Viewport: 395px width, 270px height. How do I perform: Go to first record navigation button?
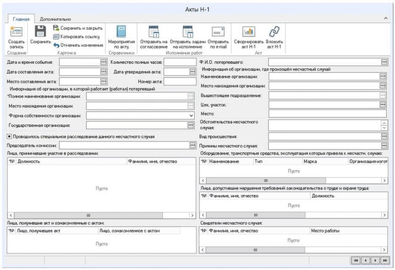point(356,260)
